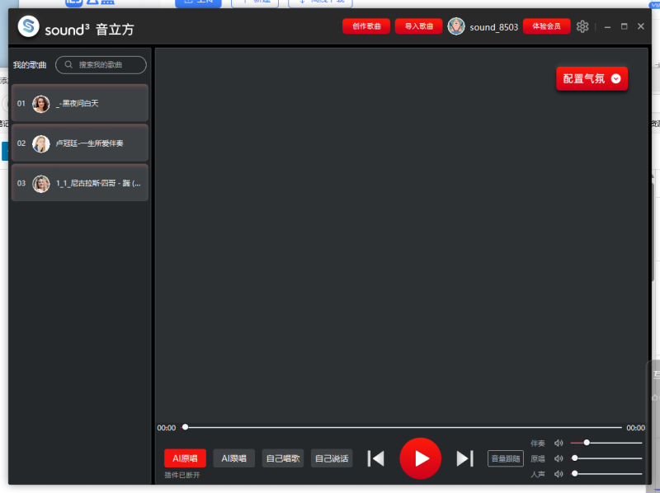Switch to AI跟唱 sing-along mode
The image size is (660, 493).
point(233,458)
